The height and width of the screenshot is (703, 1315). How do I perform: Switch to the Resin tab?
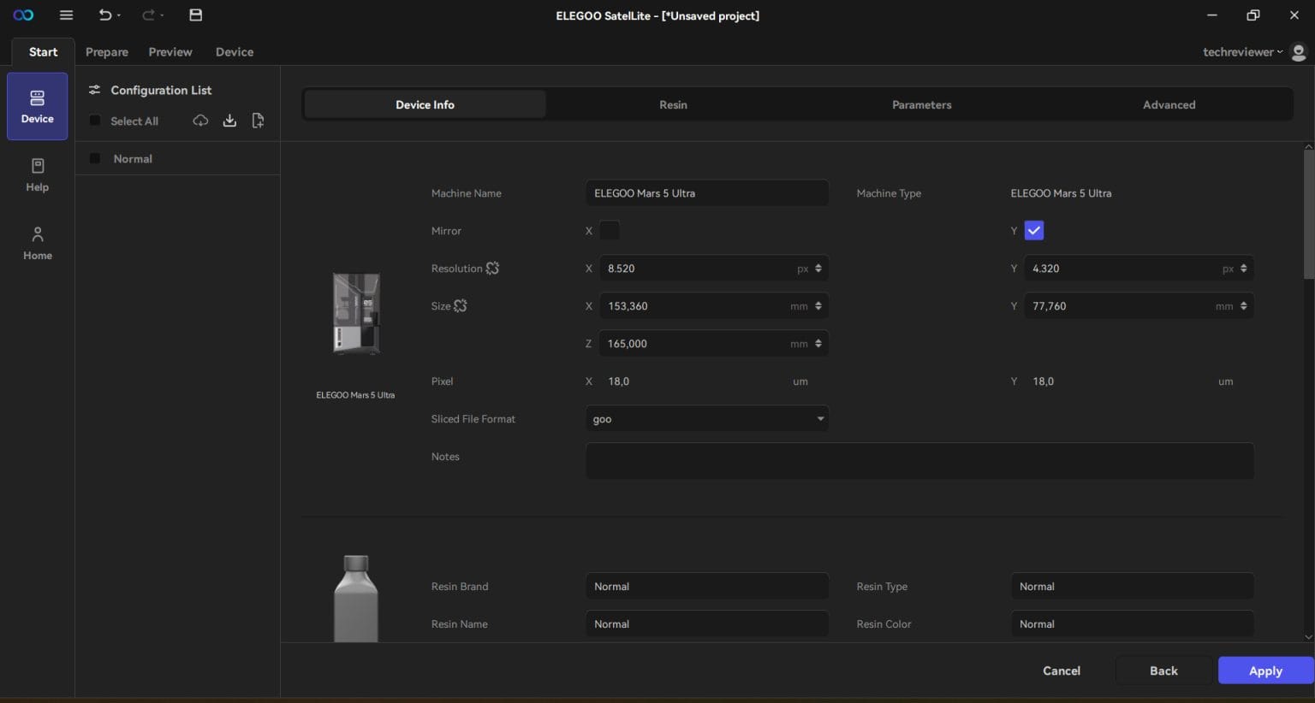pyautogui.click(x=673, y=104)
